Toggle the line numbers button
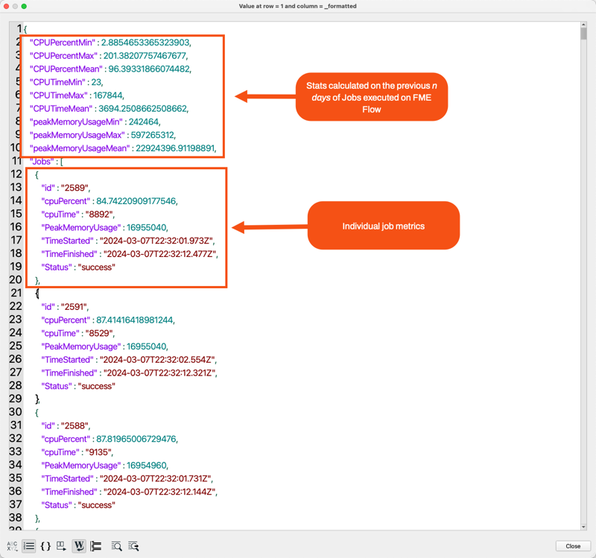 29,546
